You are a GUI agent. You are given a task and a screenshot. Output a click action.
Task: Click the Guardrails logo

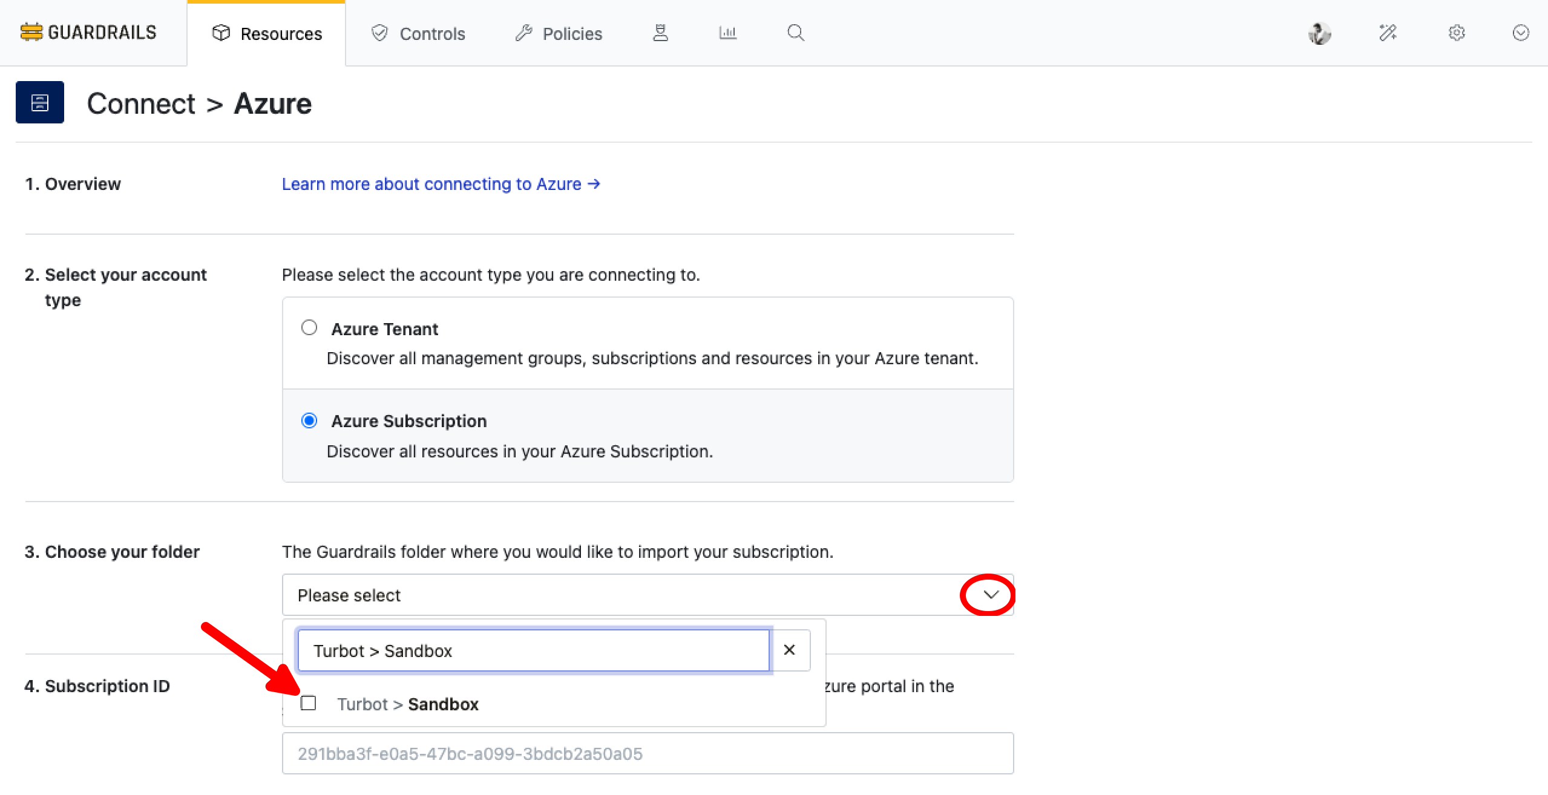coord(88,33)
